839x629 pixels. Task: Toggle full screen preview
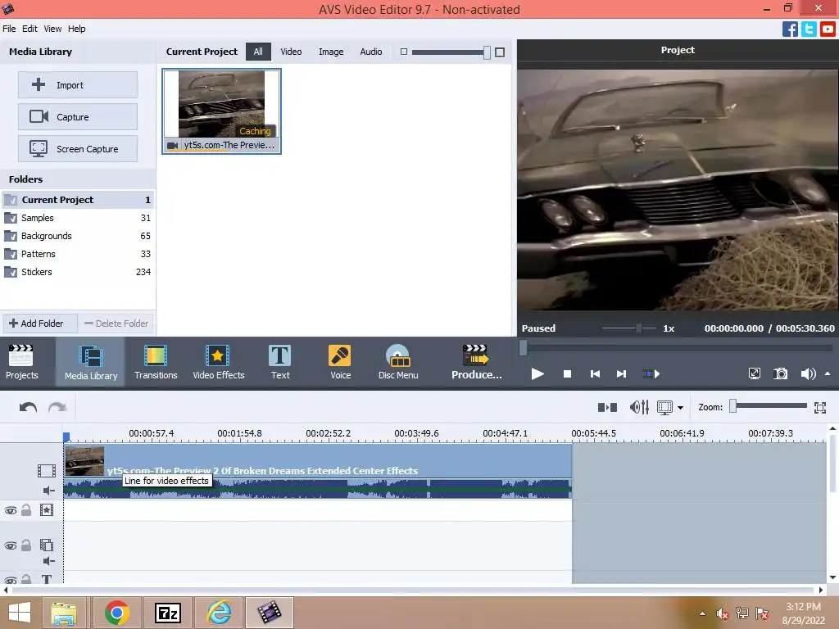[x=754, y=373]
